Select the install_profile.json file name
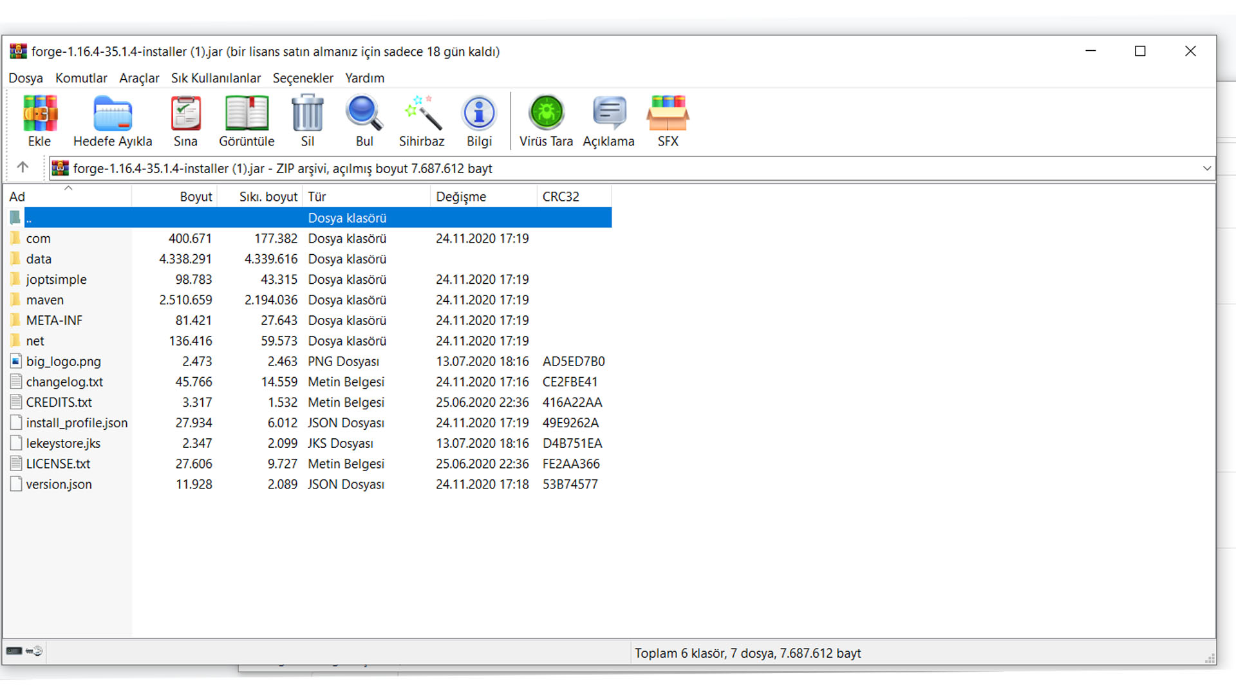 click(77, 423)
